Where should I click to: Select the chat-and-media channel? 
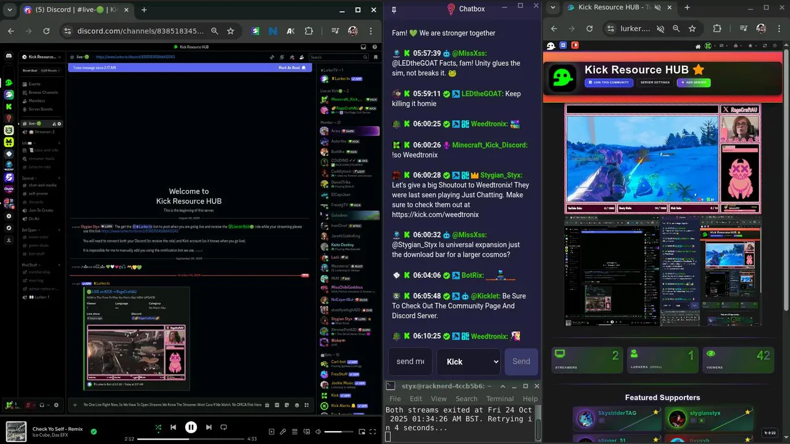tap(42, 185)
